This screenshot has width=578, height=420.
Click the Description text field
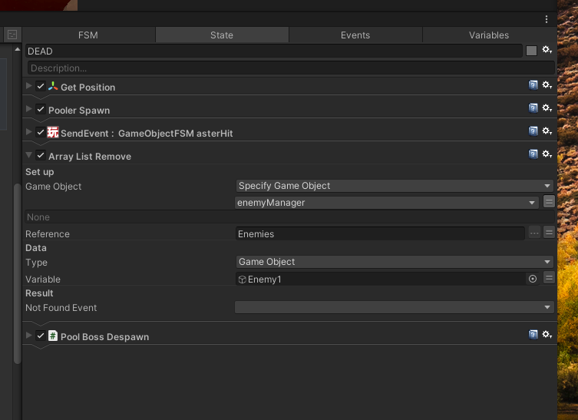click(290, 68)
